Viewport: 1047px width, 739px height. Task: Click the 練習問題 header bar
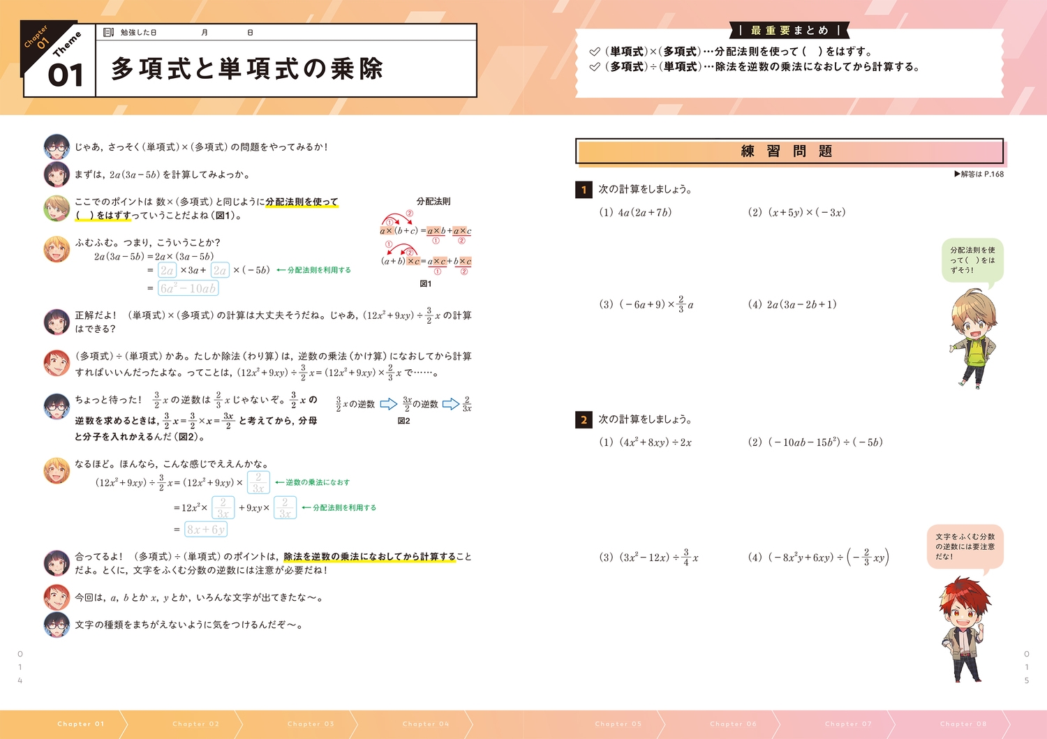tap(789, 151)
